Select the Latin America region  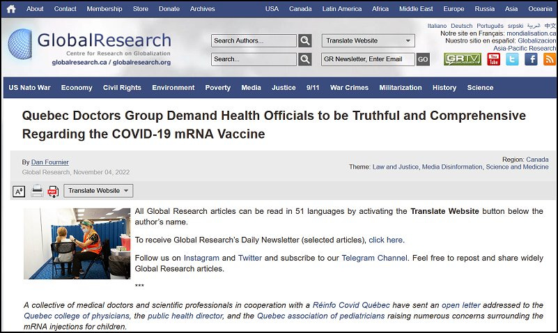click(x=342, y=9)
